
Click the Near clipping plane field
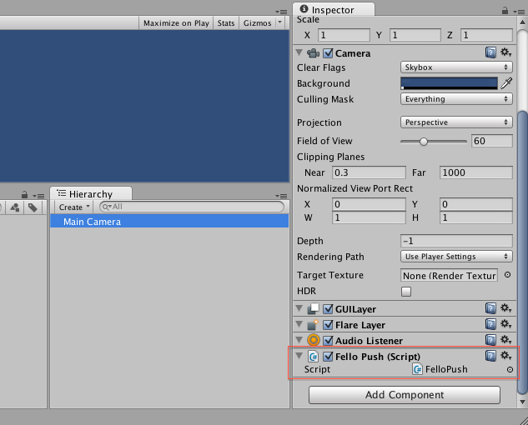pos(369,172)
